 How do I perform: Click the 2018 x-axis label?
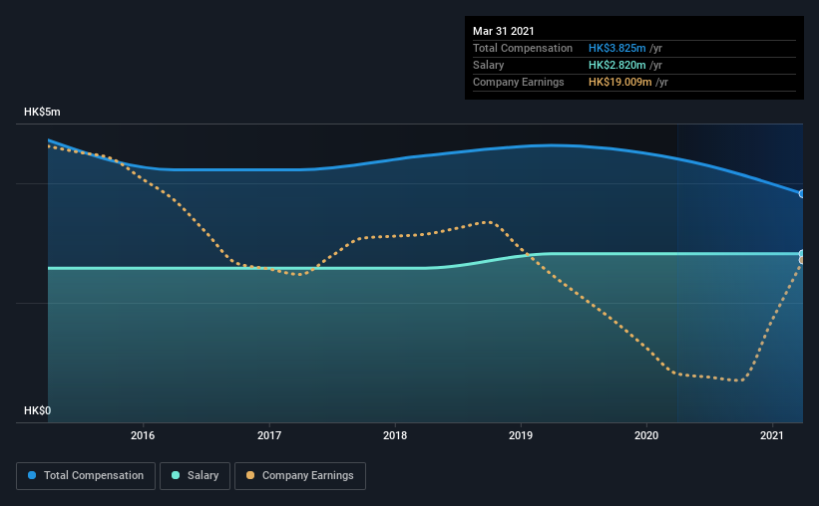[x=395, y=435]
